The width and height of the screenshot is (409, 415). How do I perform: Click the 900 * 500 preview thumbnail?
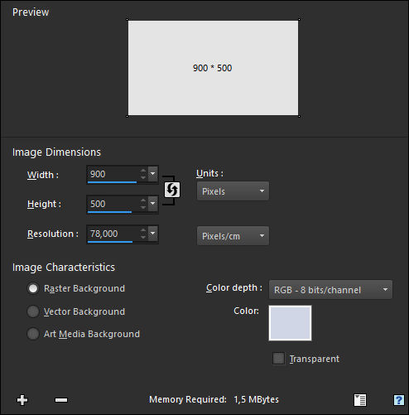213,68
